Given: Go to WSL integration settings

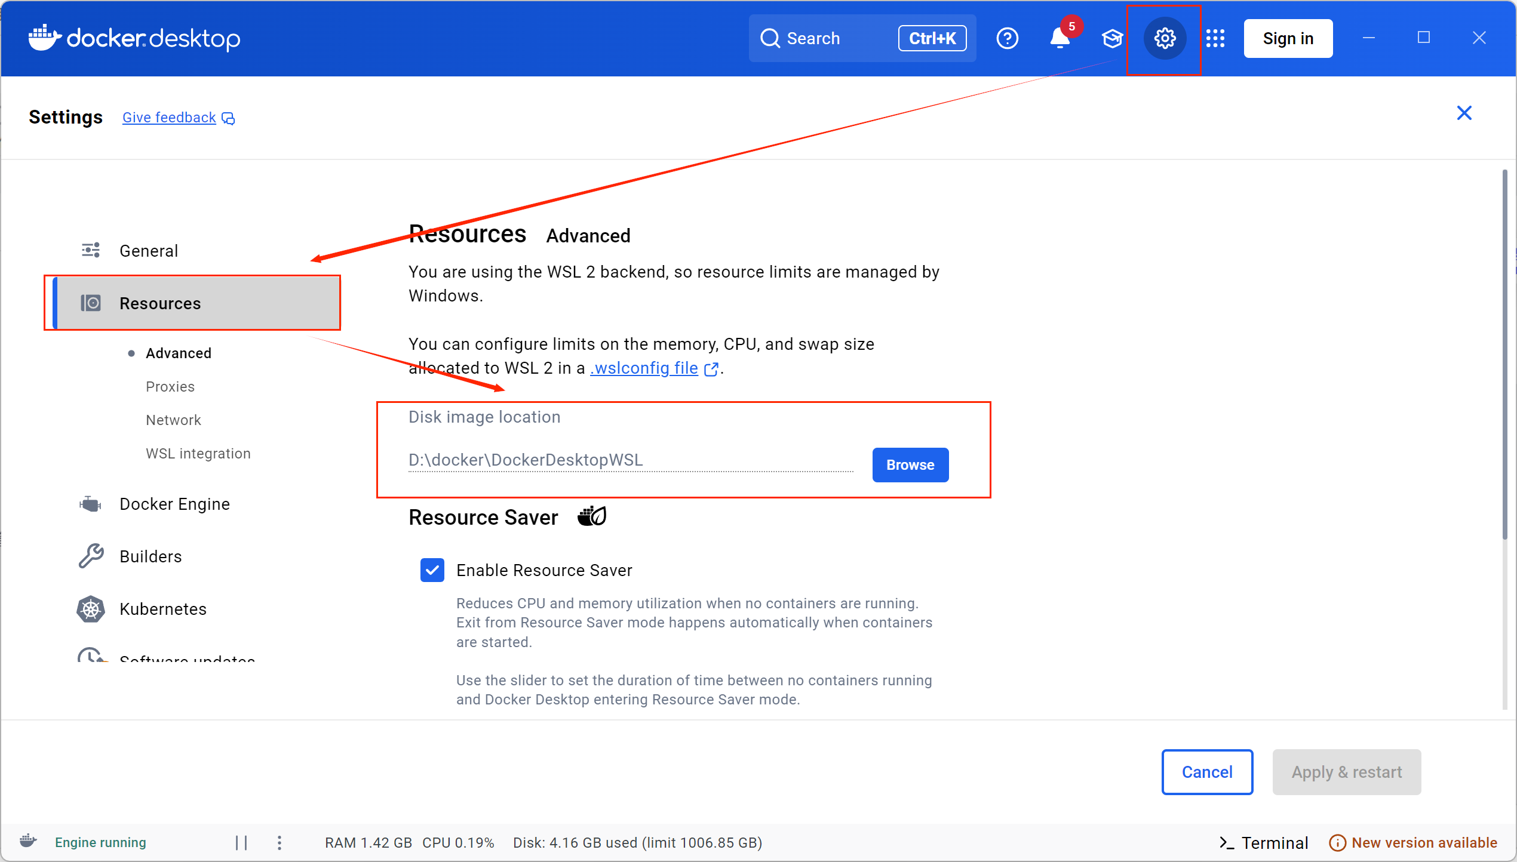Looking at the screenshot, I should pyautogui.click(x=198, y=454).
